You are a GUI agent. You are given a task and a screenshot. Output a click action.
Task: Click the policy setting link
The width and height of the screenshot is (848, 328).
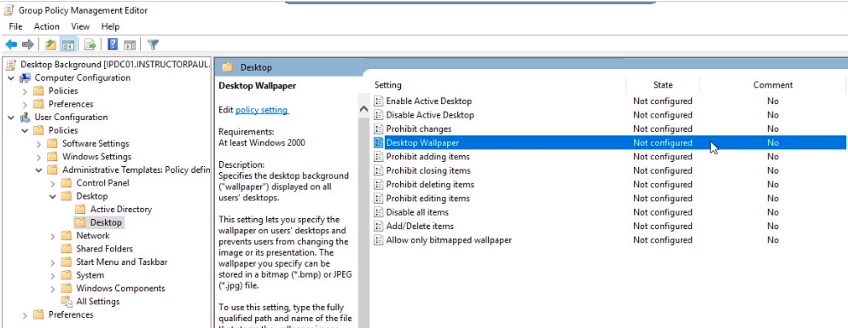262,110
